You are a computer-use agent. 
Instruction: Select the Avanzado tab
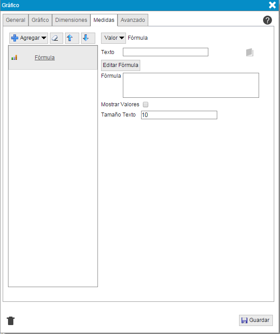tap(133, 20)
